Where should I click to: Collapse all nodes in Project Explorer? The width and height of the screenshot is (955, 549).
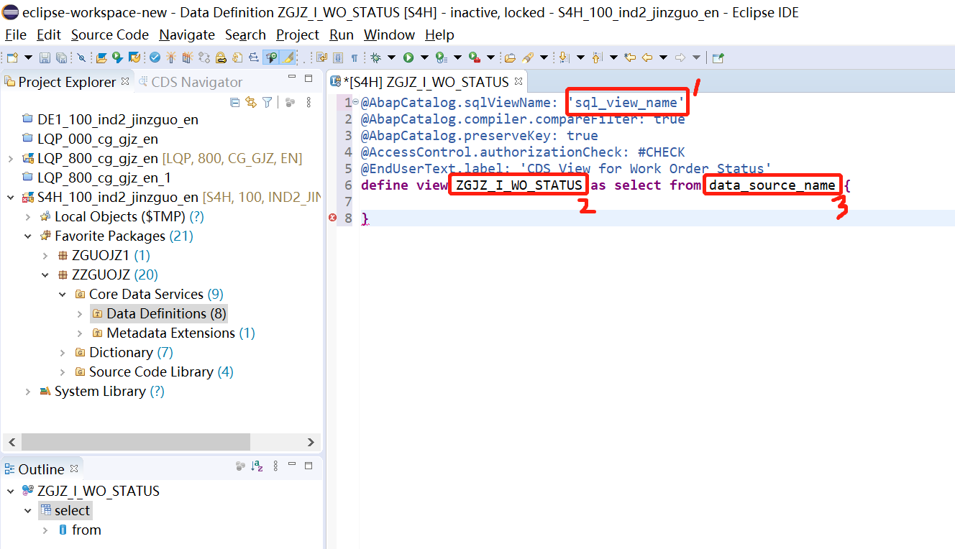(235, 103)
